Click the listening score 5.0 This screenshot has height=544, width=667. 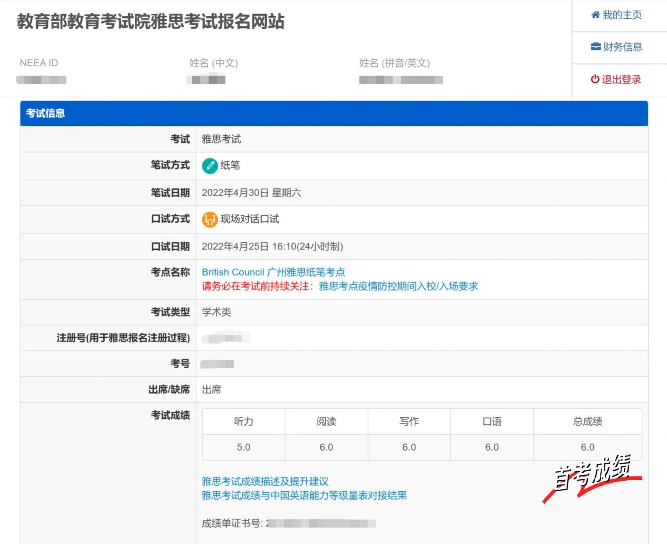(x=244, y=448)
